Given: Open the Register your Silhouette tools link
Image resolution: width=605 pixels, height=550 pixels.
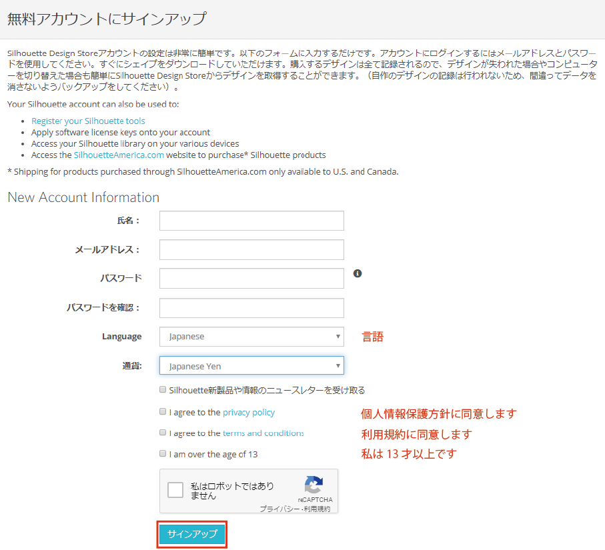Looking at the screenshot, I should pos(88,121).
